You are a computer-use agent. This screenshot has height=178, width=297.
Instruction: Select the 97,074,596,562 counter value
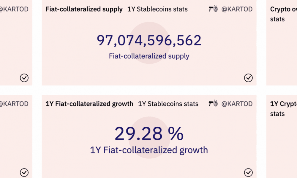pos(149,40)
